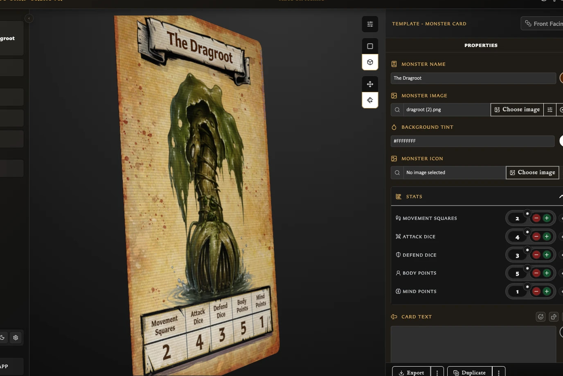Toggle asterisk on Movement Squares
The width and height of the screenshot is (563, 376).
[527, 214]
